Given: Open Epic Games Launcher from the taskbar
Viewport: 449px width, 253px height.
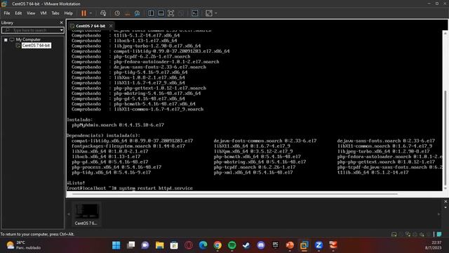Looking at the screenshot, I should click(x=275, y=245).
